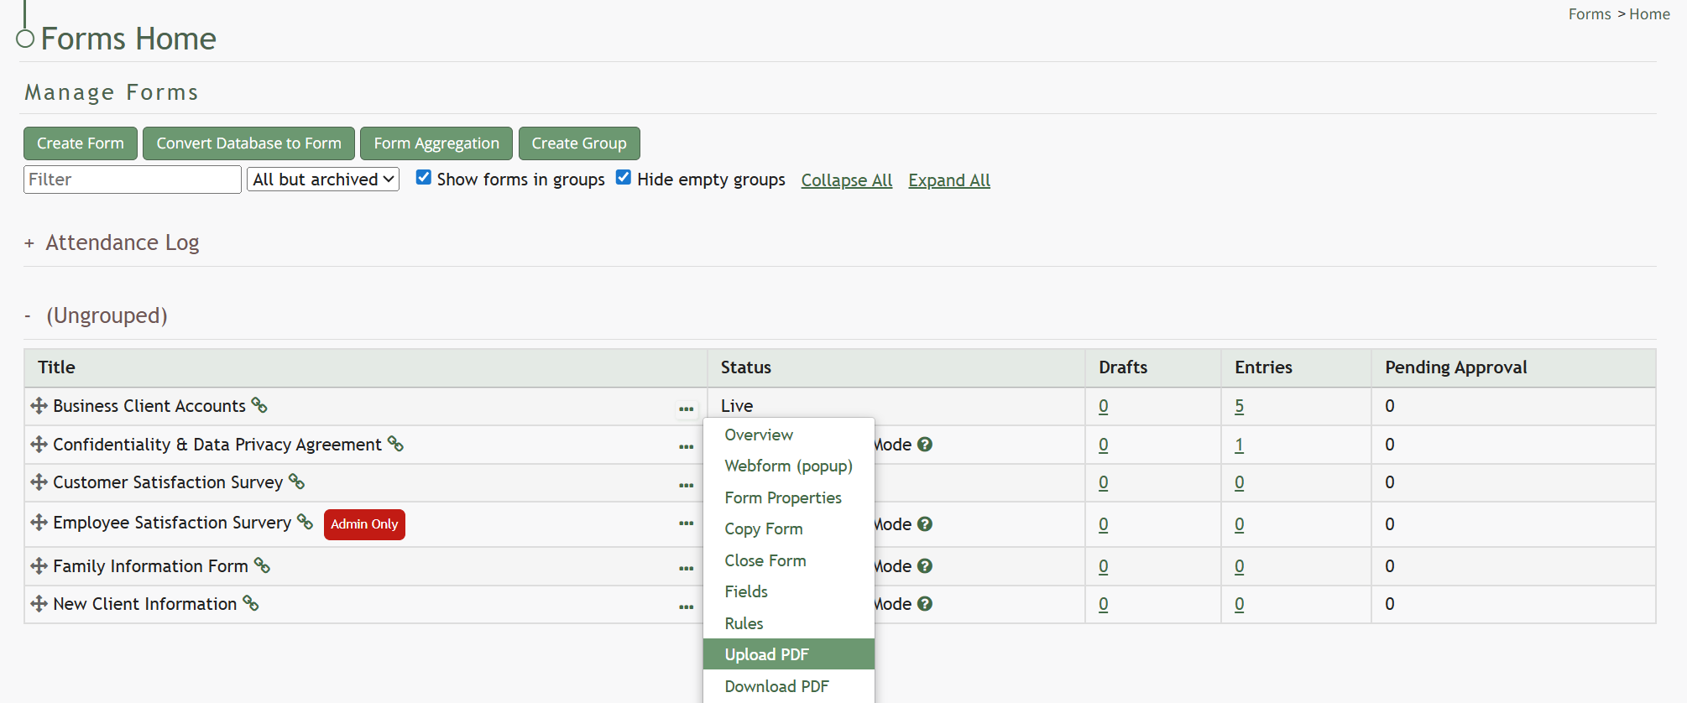The height and width of the screenshot is (703, 1687).
Task: Open entries count for Employee Satisfaction Survery
Action: [x=1239, y=524]
